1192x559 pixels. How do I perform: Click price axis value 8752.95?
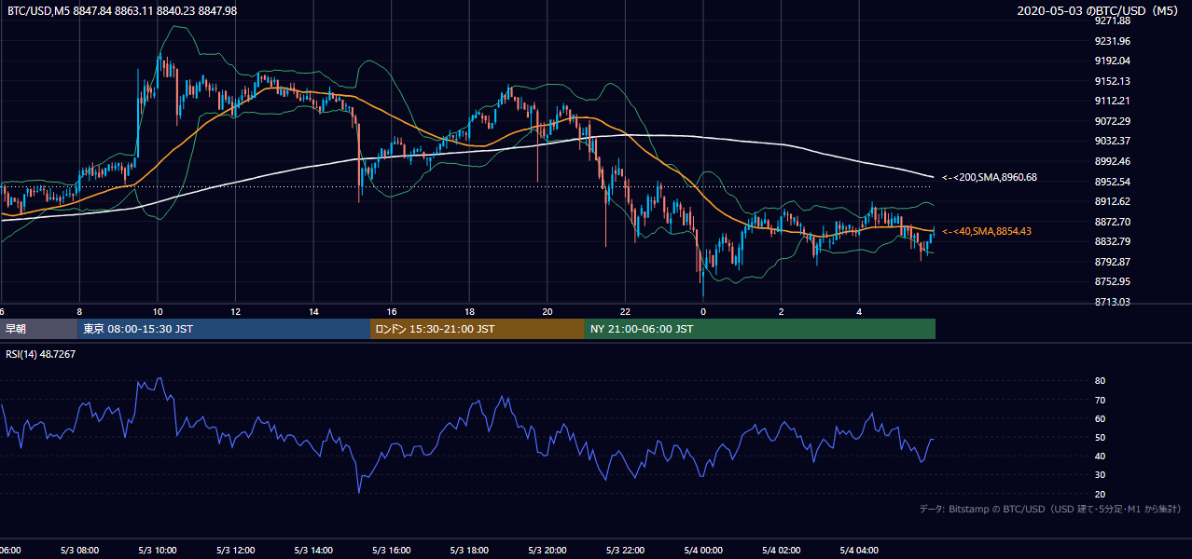[1113, 281]
